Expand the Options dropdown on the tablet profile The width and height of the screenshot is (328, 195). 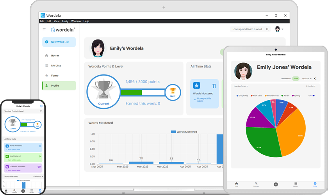307,79
